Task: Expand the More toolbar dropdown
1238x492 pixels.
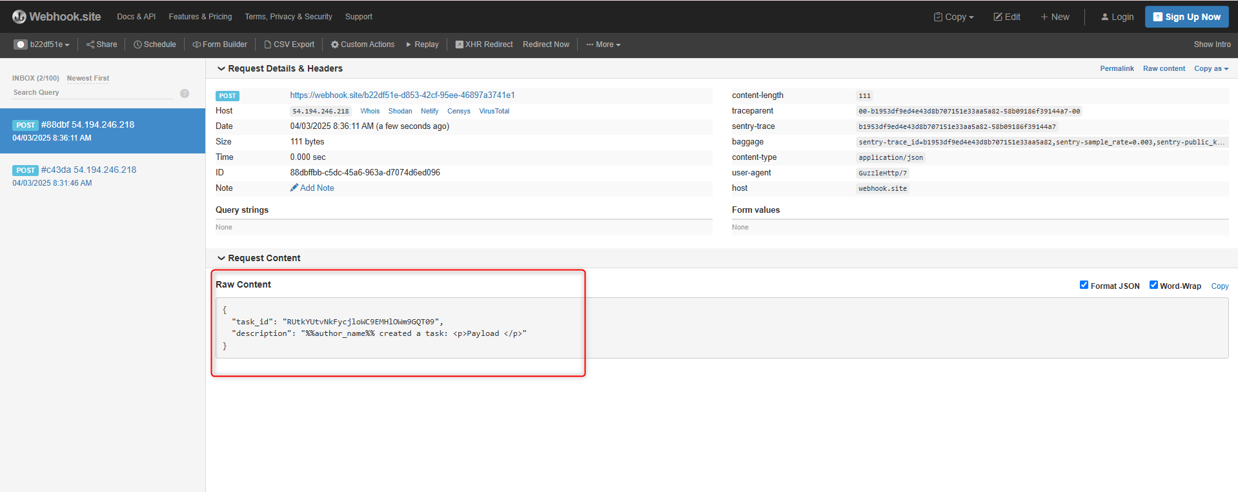Action: [x=604, y=44]
